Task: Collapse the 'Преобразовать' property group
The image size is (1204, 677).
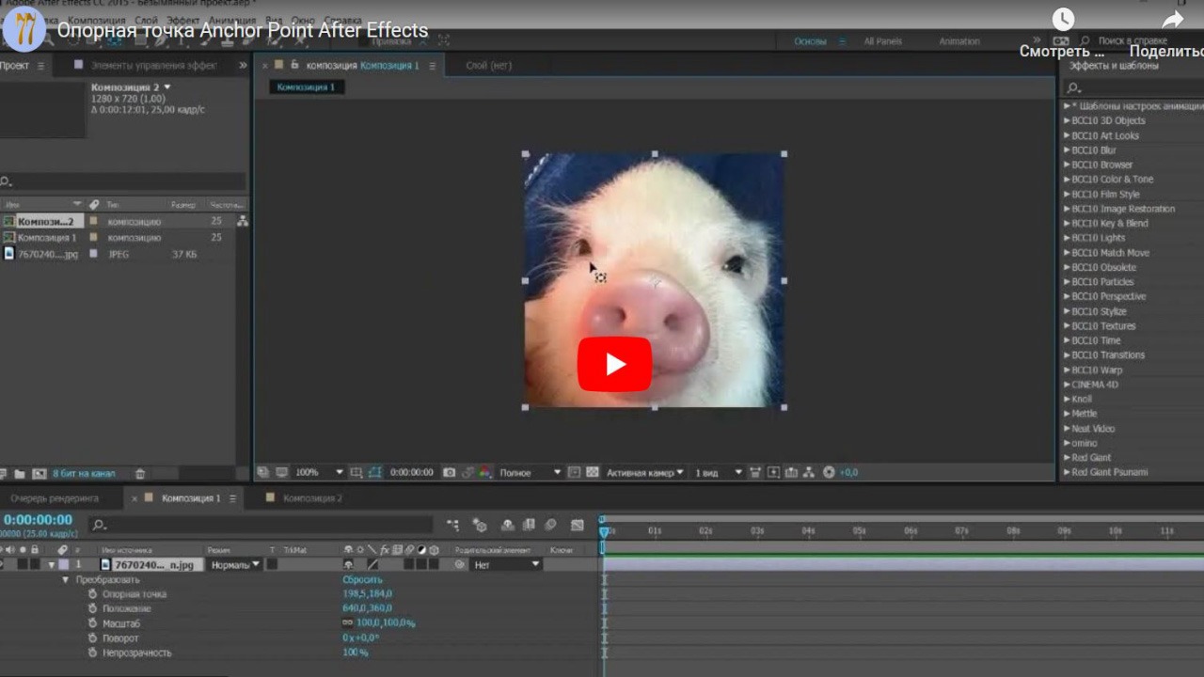Action: tap(65, 580)
